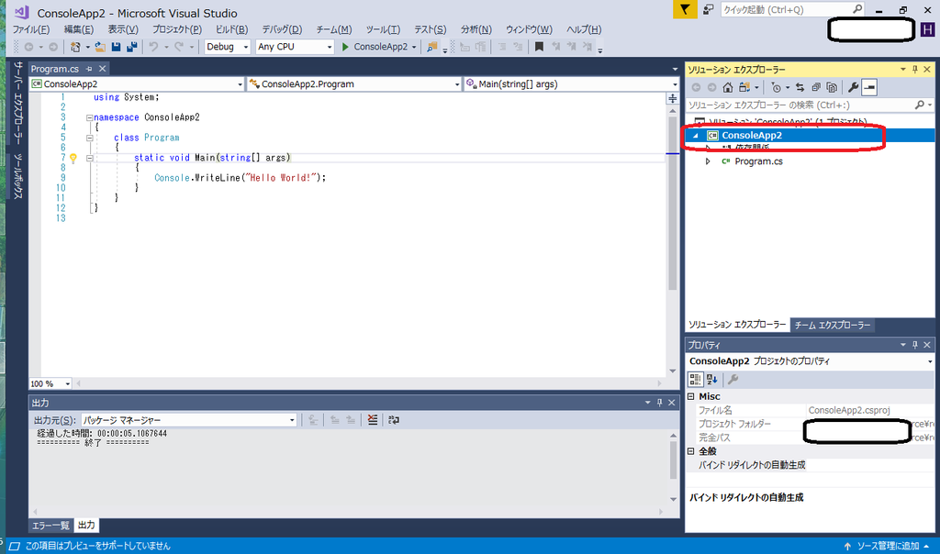Click the split editor handle icon
This screenshot has height=554, width=940.
673,98
